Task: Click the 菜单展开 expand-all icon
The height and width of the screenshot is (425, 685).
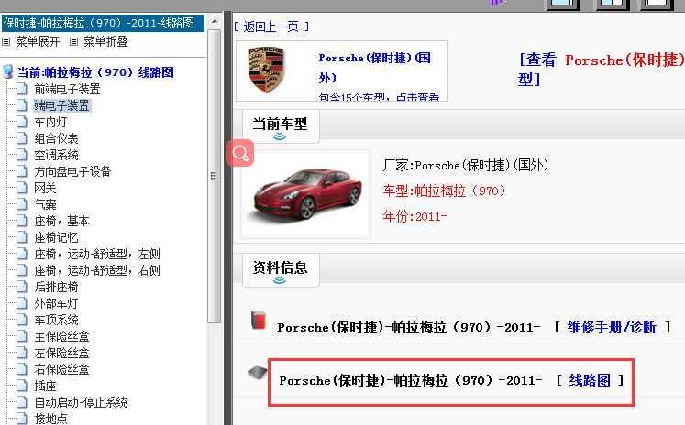Action: pos(6,42)
